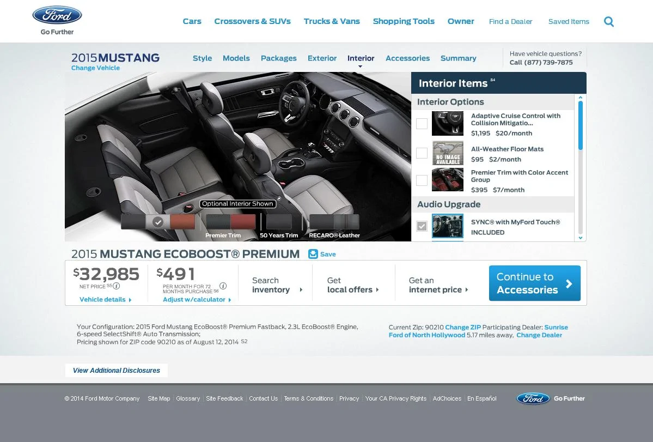Select the 50 Years Trim swatch

279,222
